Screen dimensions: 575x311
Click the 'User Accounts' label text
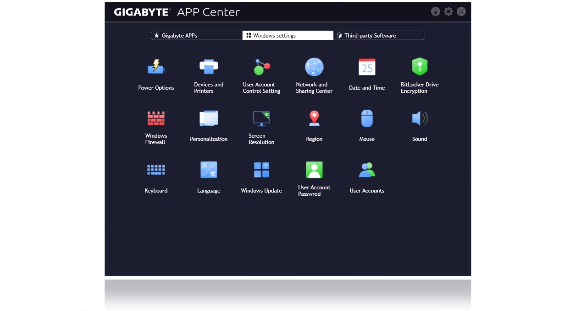[367, 191]
